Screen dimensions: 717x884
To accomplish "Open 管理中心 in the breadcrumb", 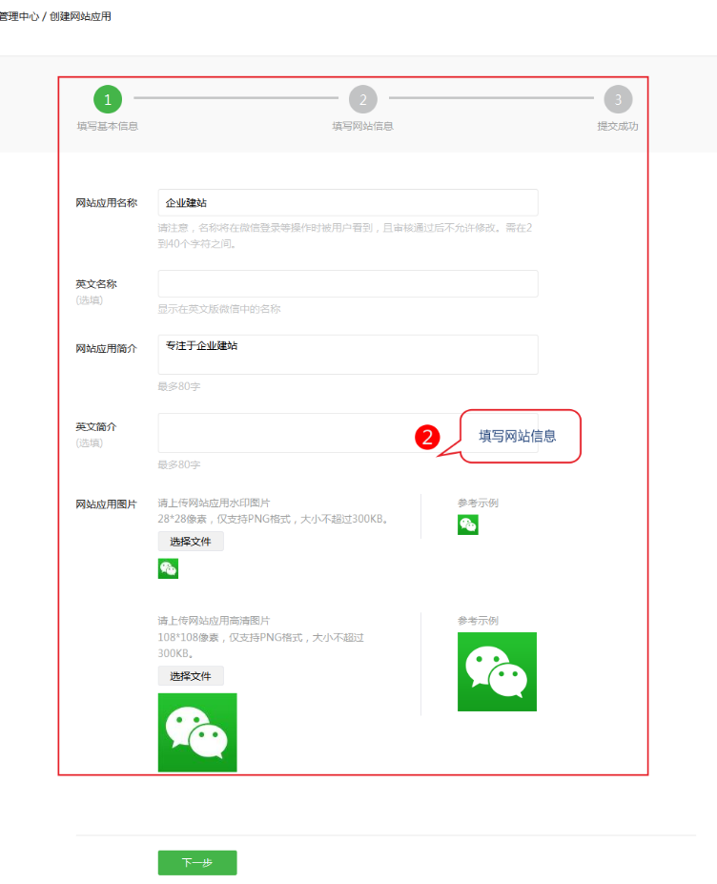I will click(19, 16).
